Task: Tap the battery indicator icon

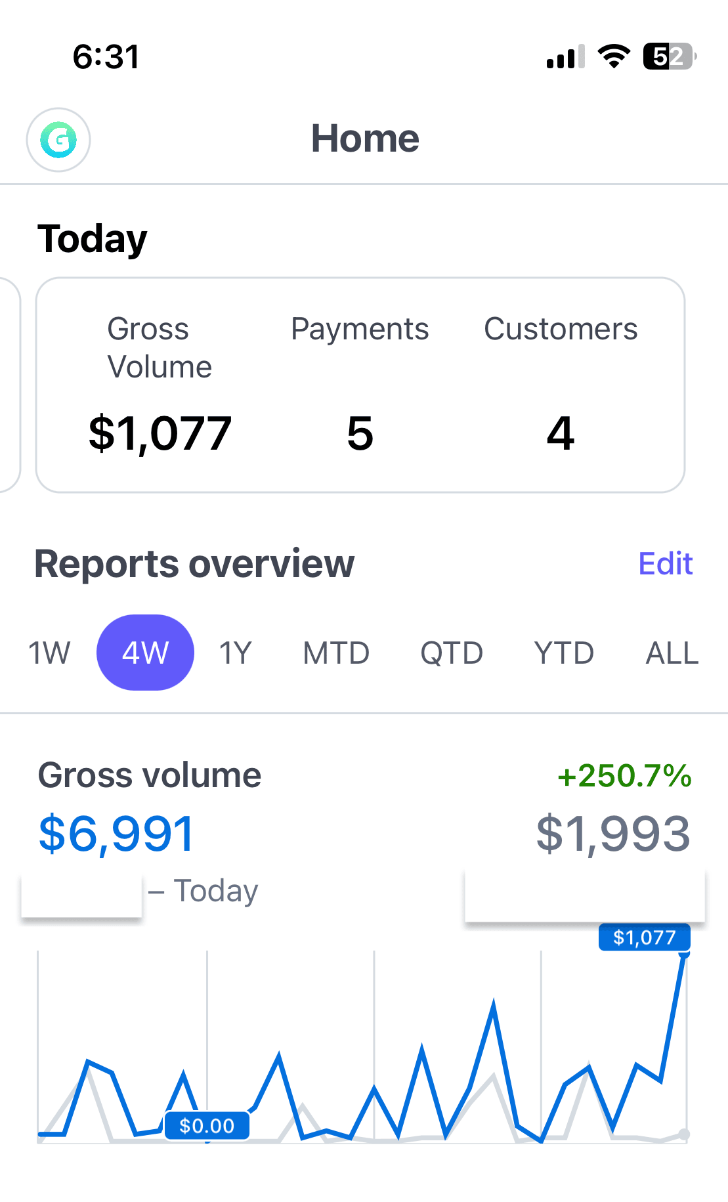Action: tap(669, 56)
